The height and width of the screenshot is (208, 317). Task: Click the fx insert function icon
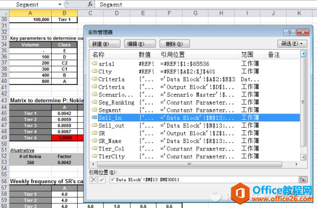tap(90, 4)
